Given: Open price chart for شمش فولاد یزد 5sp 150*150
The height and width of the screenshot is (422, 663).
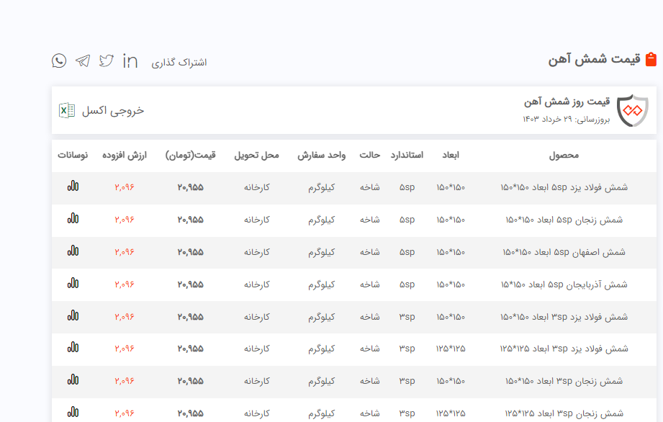Looking at the screenshot, I should pos(73,187).
